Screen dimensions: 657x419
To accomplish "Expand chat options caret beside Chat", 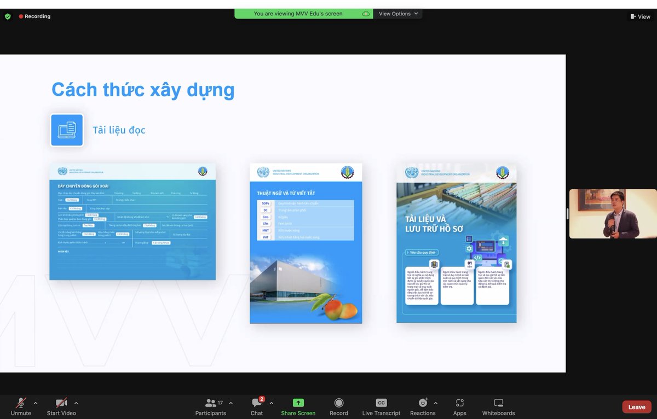I will tap(272, 403).
